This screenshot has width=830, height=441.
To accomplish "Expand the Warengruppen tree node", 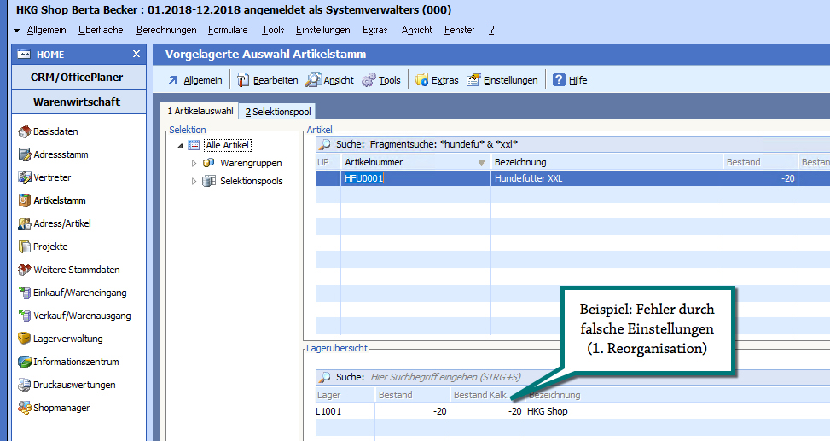I will coord(194,163).
